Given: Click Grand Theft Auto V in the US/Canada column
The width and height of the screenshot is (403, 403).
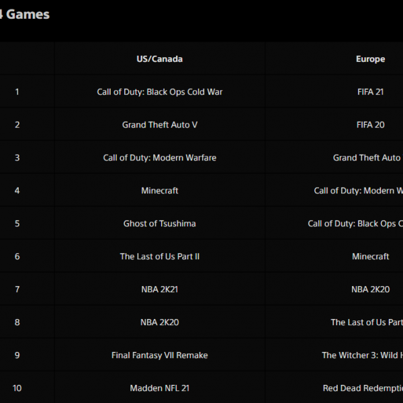Looking at the screenshot, I should (x=160, y=125).
